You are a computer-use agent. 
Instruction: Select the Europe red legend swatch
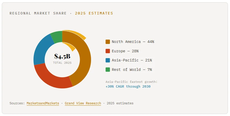108,51
